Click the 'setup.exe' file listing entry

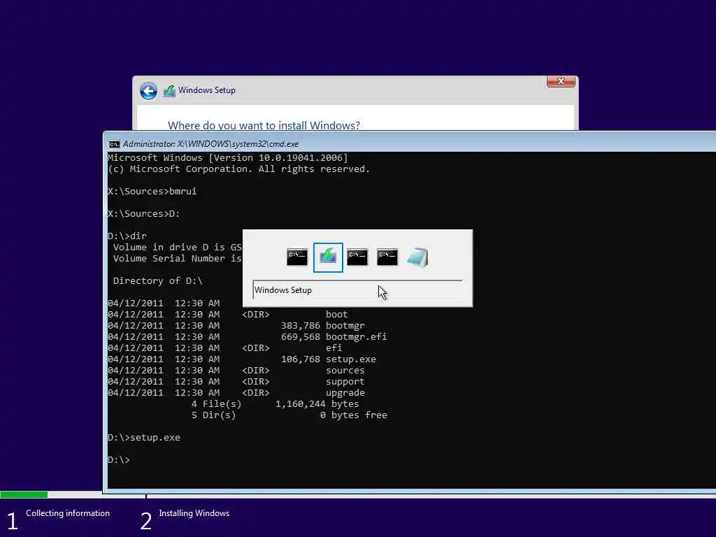click(351, 359)
